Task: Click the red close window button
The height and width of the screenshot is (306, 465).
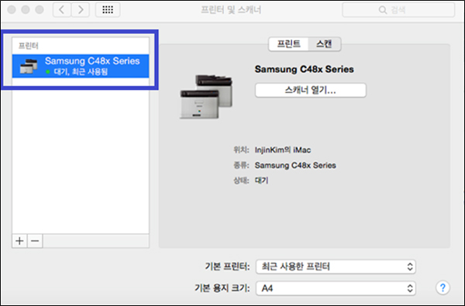Action: point(12,9)
